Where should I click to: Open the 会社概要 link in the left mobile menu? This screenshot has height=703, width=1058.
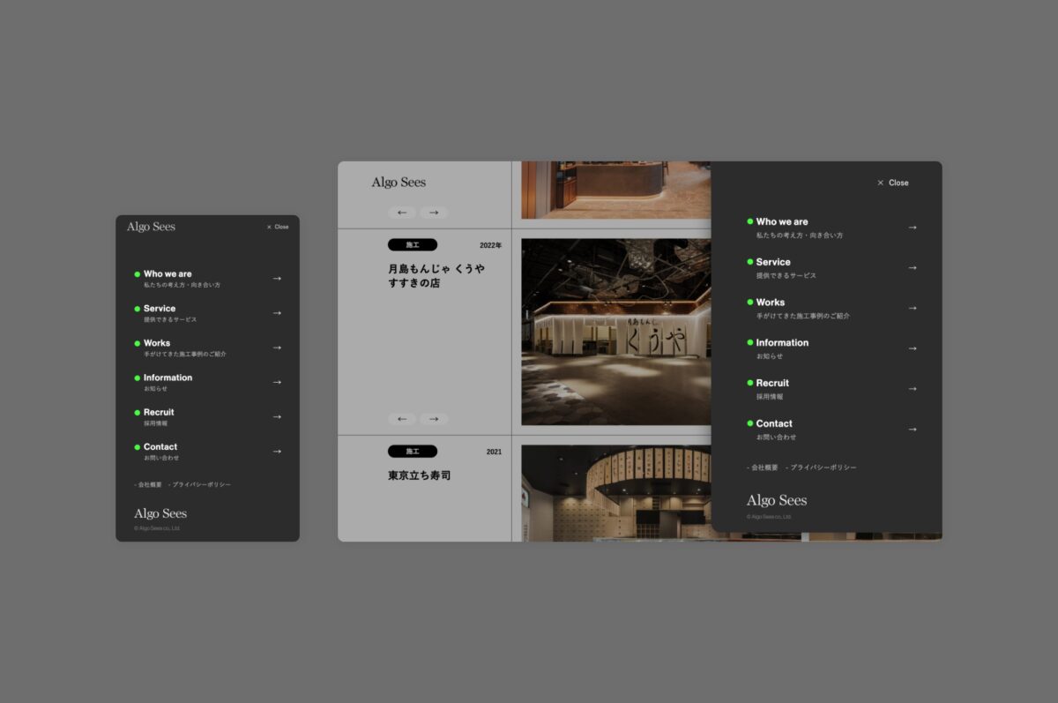[148, 484]
